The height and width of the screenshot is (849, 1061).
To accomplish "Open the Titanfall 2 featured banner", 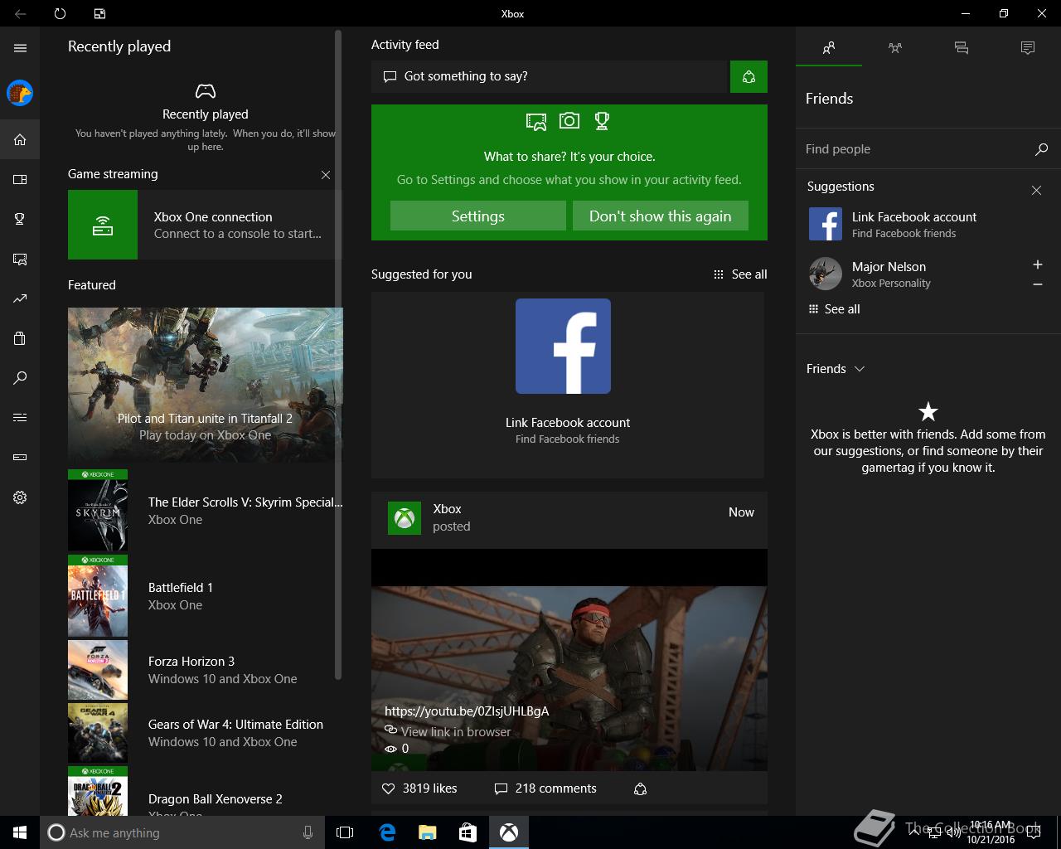I will (x=205, y=385).
